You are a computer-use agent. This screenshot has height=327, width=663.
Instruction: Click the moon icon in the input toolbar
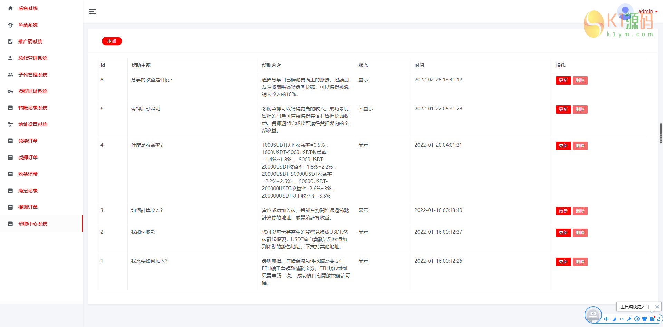(x=614, y=319)
